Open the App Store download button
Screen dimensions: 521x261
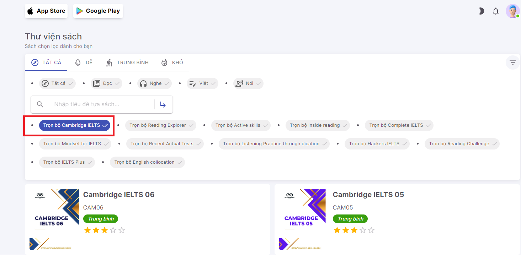(46, 11)
